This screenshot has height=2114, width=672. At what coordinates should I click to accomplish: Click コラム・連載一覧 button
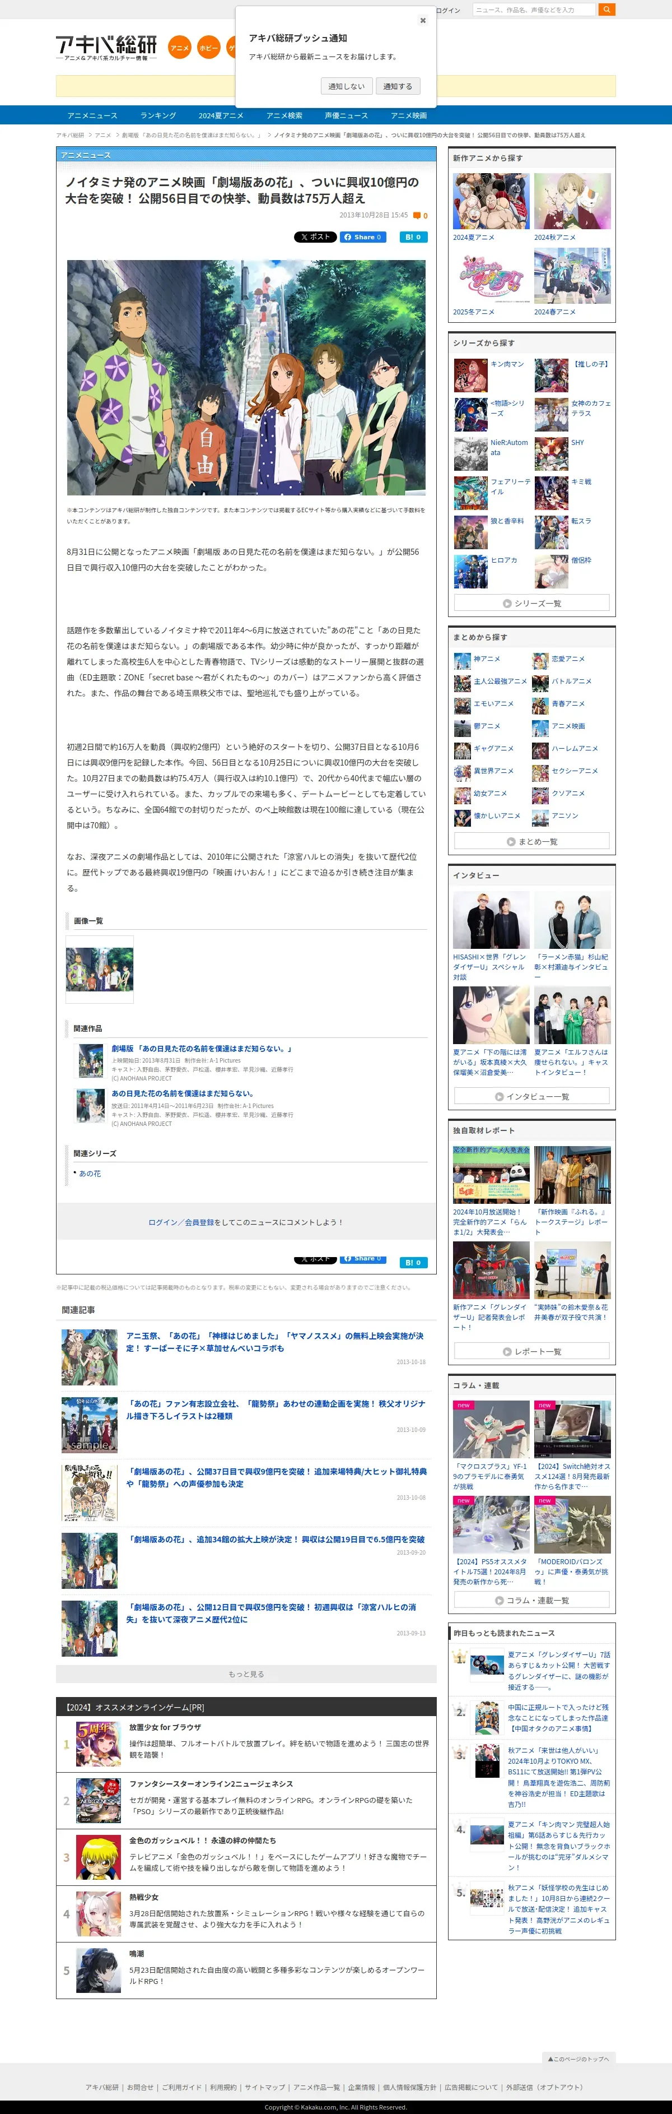pyautogui.click(x=532, y=1600)
